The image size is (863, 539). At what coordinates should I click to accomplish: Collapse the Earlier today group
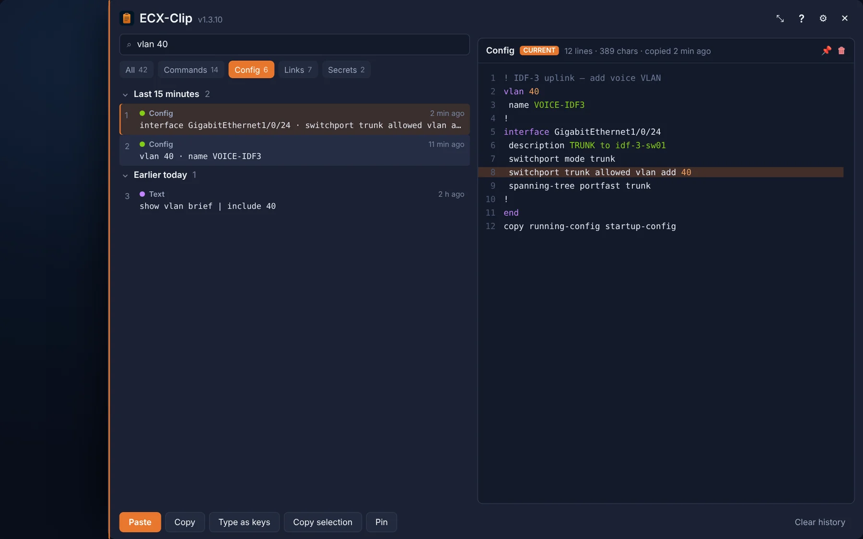coord(125,175)
